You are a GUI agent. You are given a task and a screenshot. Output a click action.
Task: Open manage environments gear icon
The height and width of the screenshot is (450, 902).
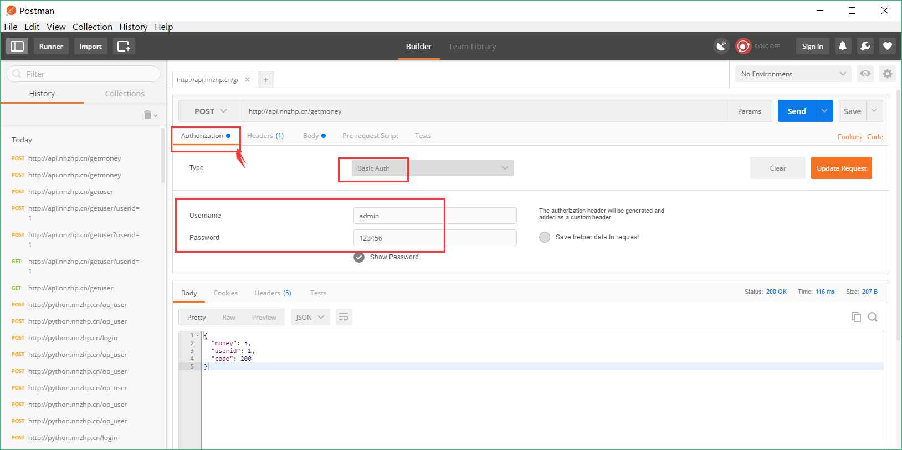tap(888, 74)
